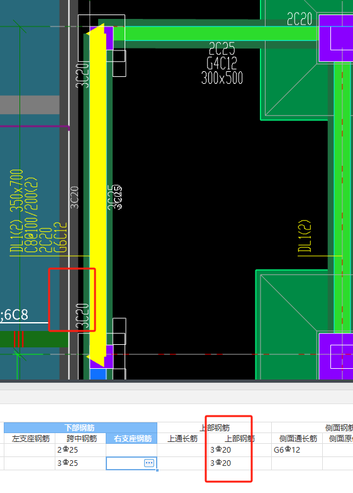
Task: Click the empty 上通长筋 cell in the 3⌀25 row
Action: (x=182, y=463)
